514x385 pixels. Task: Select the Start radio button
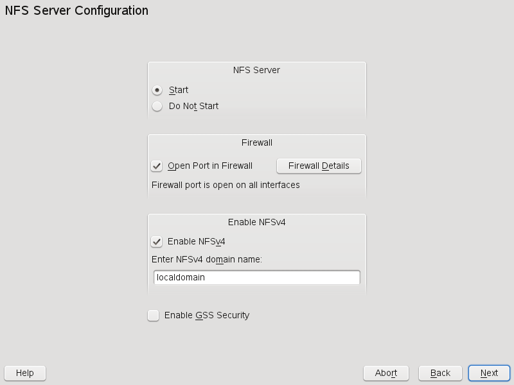(x=157, y=90)
